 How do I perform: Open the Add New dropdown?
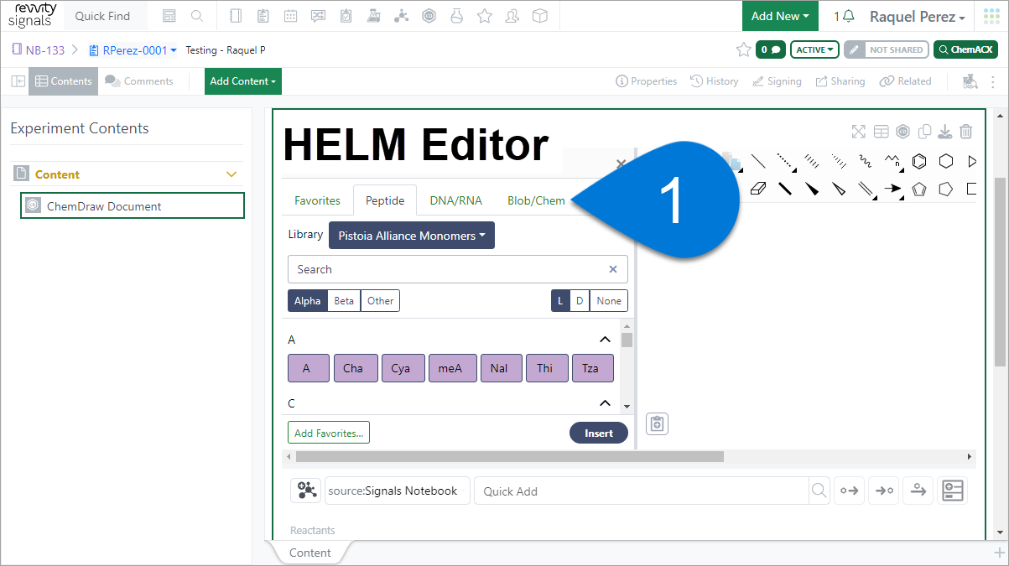pyautogui.click(x=780, y=16)
